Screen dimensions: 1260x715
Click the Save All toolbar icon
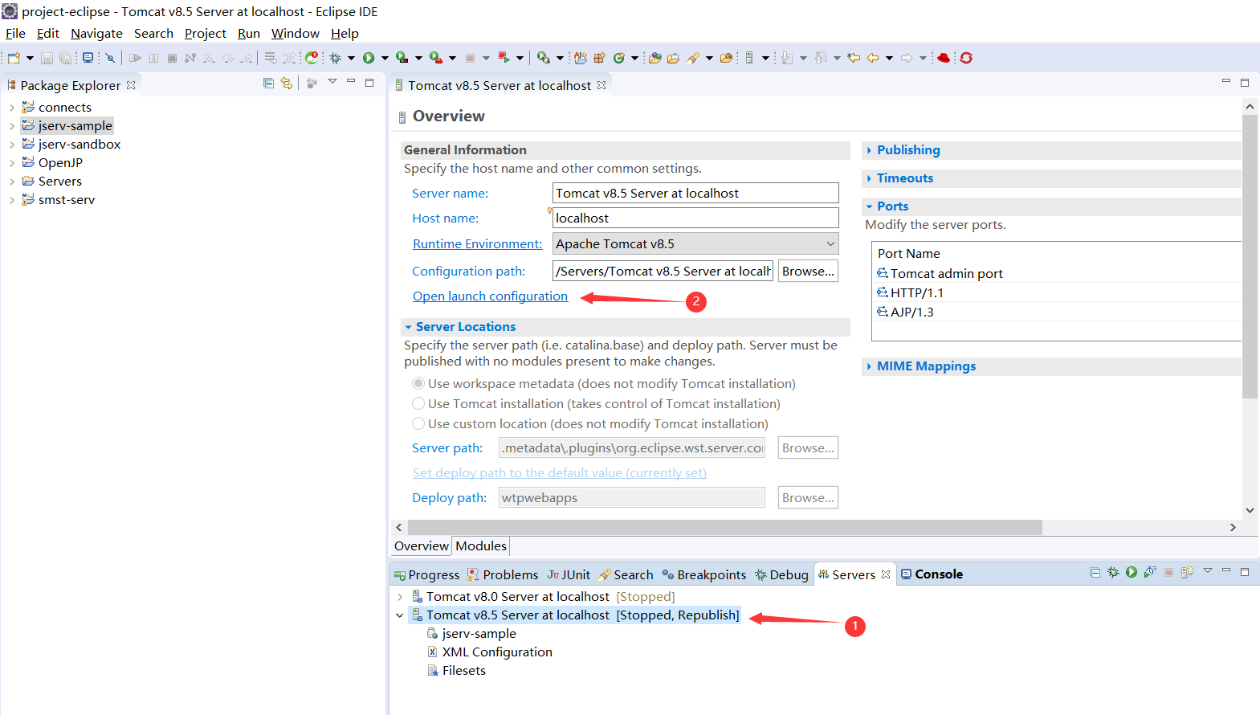[x=65, y=58]
